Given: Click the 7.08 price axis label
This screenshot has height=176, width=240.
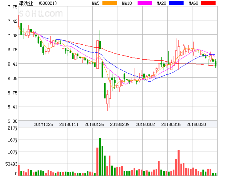Looking at the screenshot, I should click(12, 36).
